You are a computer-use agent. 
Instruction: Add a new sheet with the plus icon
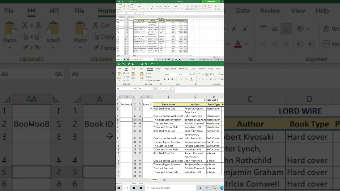(x=164, y=180)
